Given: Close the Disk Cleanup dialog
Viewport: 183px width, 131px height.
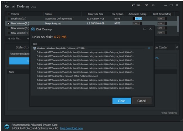Looking at the screenshot, I should 151,29.
